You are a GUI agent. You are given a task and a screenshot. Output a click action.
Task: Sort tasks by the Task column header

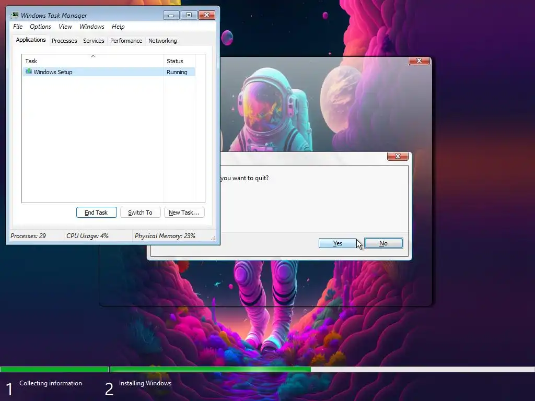93,61
